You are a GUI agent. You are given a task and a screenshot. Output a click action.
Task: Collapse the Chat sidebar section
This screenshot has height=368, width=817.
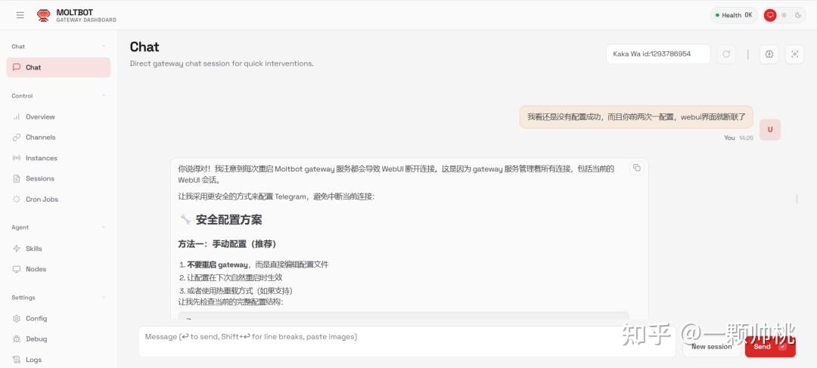coord(104,46)
